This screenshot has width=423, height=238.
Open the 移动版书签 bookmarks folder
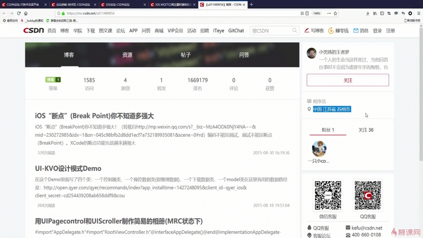(x=412, y=20)
